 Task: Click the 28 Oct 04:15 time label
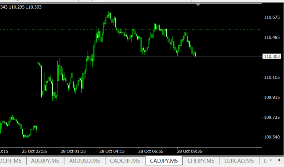(112, 151)
